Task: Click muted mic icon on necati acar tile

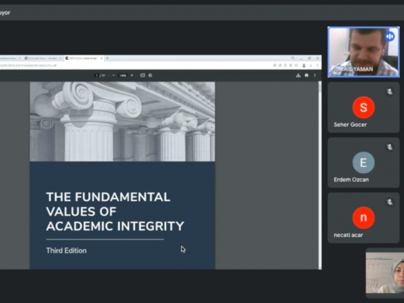Action: coord(390,202)
